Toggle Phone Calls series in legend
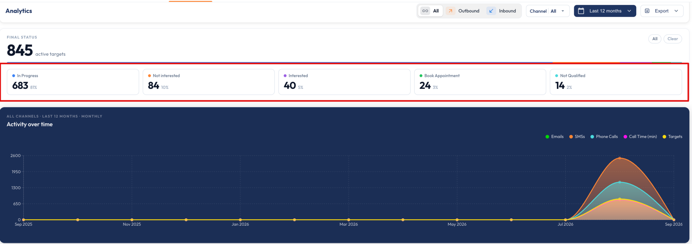 pyautogui.click(x=604, y=137)
